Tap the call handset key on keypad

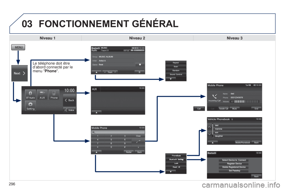tap(138, 141)
